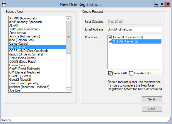Uncheck the Fictional Physicians practice checkbox
172x124 pixels.
tap(110, 37)
